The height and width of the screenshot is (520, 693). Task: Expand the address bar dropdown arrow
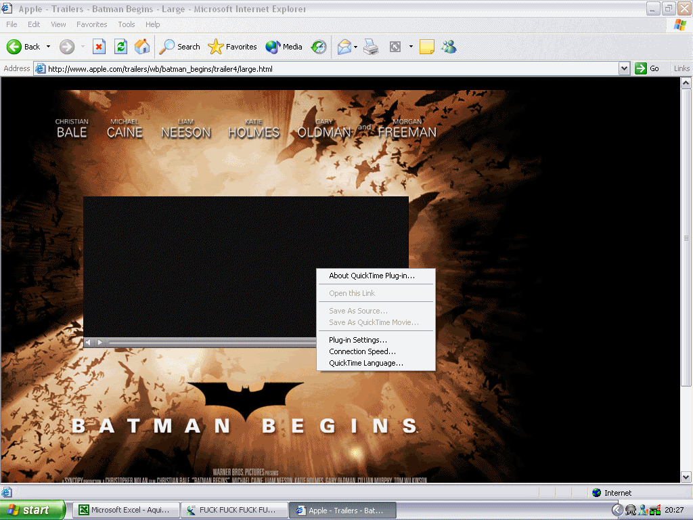point(624,68)
